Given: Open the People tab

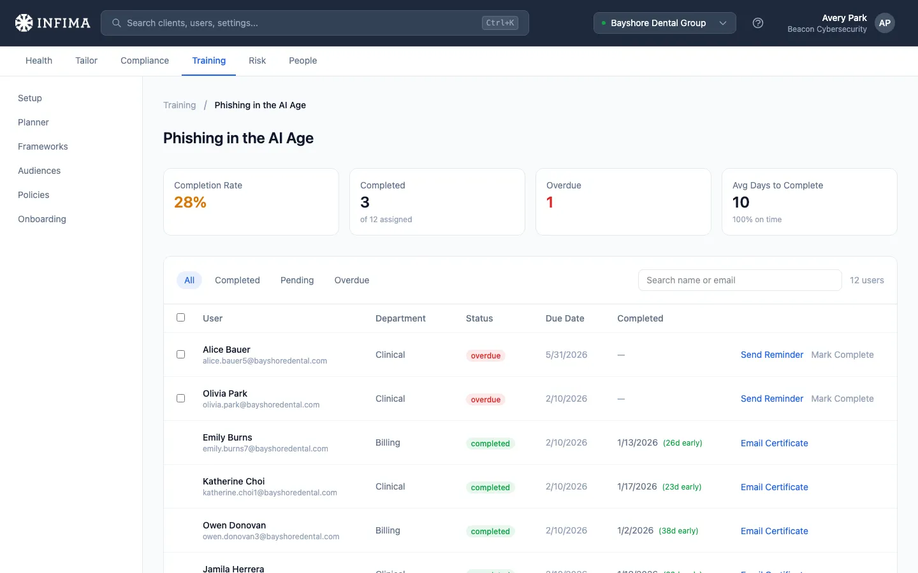Looking at the screenshot, I should [303, 60].
